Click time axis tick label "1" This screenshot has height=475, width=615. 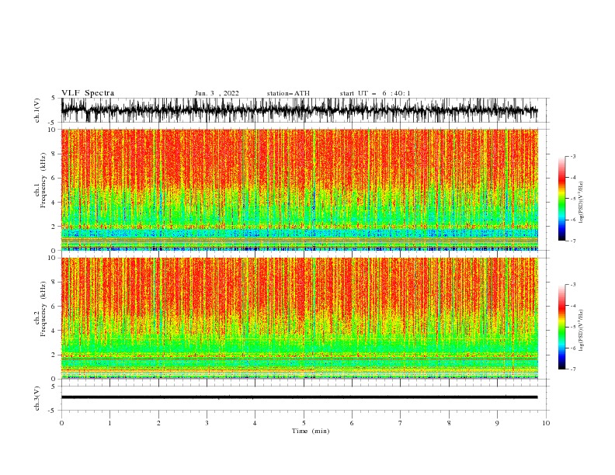click(109, 423)
